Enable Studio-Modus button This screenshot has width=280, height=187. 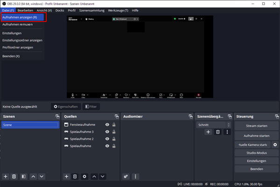[x=257, y=153]
